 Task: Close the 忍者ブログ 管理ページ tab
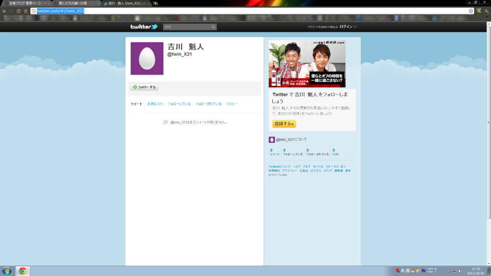click(49, 3)
